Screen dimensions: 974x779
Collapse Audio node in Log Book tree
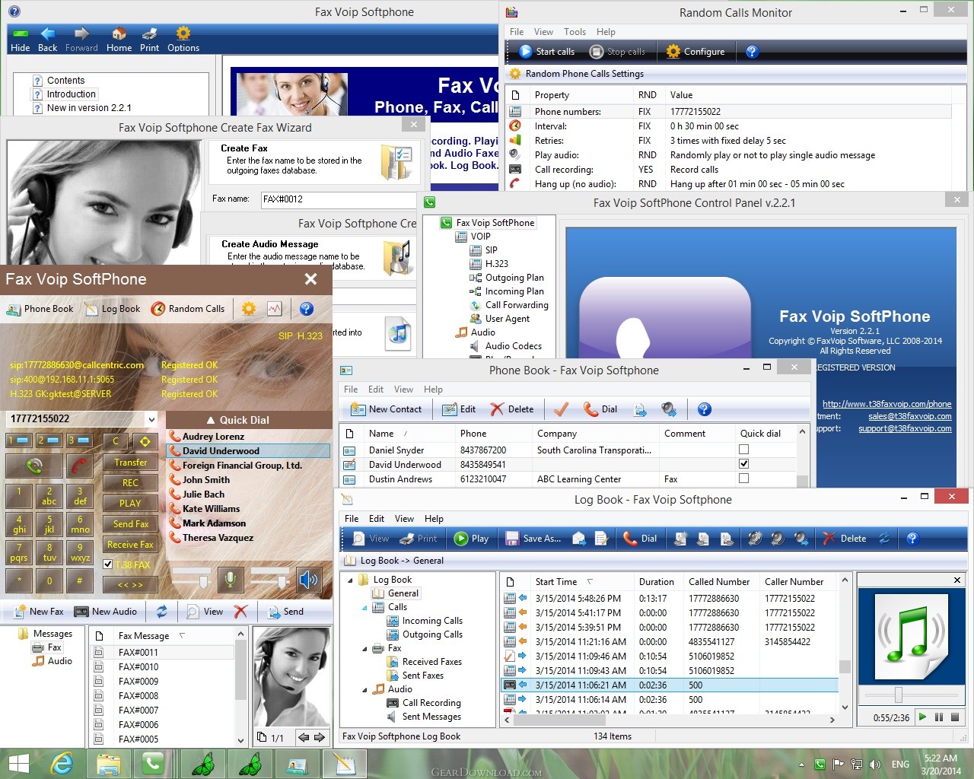pos(365,689)
